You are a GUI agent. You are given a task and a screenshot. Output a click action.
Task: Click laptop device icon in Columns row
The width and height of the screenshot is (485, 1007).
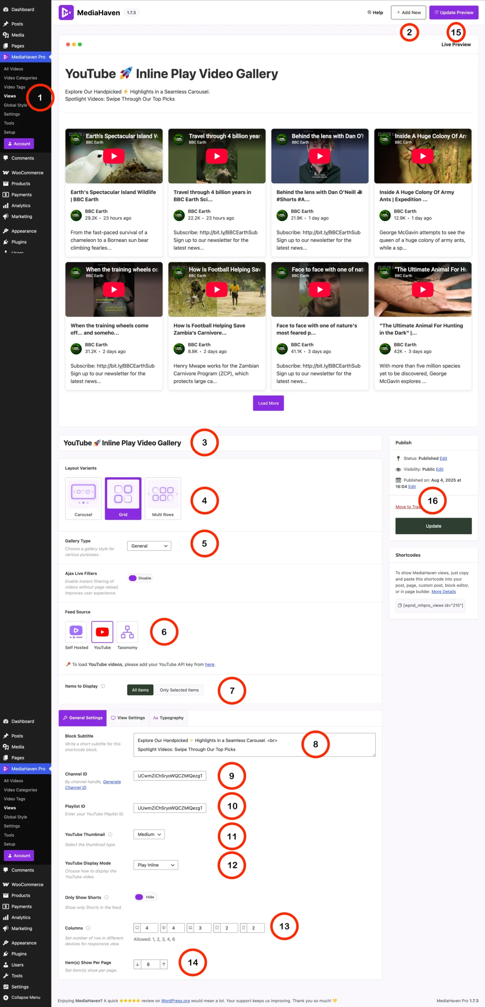pyautogui.click(x=190, y=928)
